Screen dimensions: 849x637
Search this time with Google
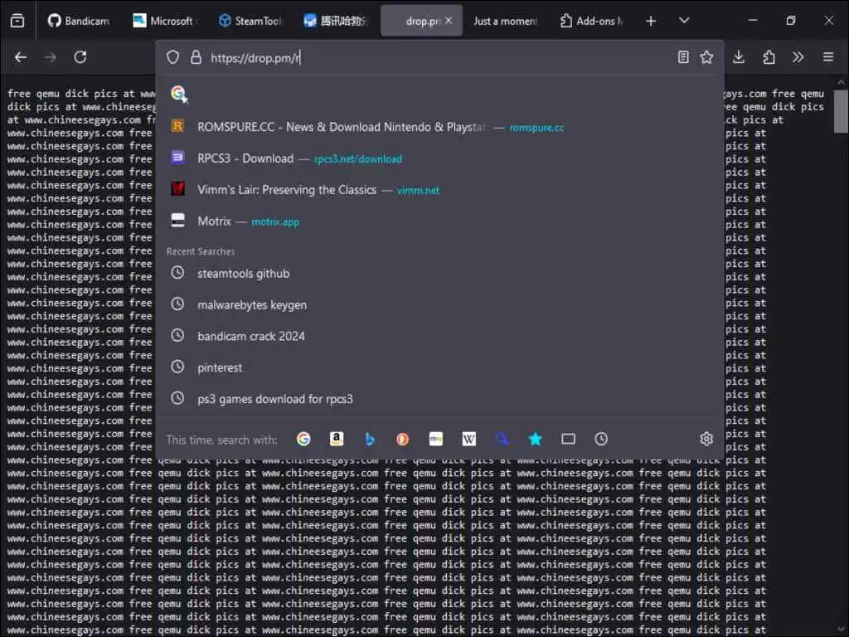click(303, 439)
